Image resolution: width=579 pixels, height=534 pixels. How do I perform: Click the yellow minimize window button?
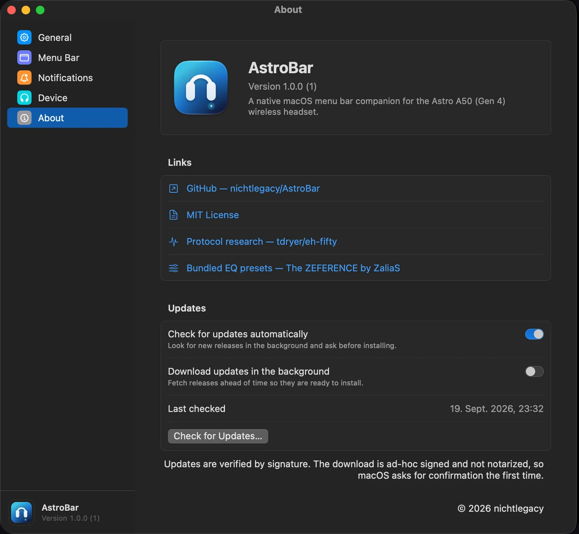pyautogui.click(x=26, y=10)
